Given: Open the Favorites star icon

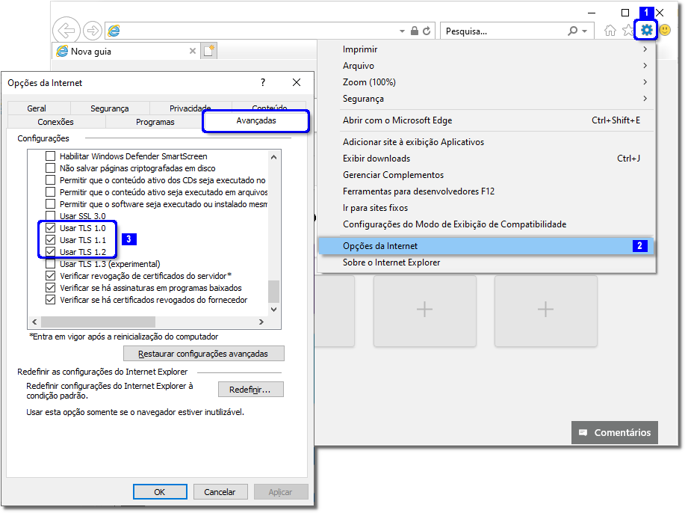Looking at the screenshot, I should [x=627, y=30].
